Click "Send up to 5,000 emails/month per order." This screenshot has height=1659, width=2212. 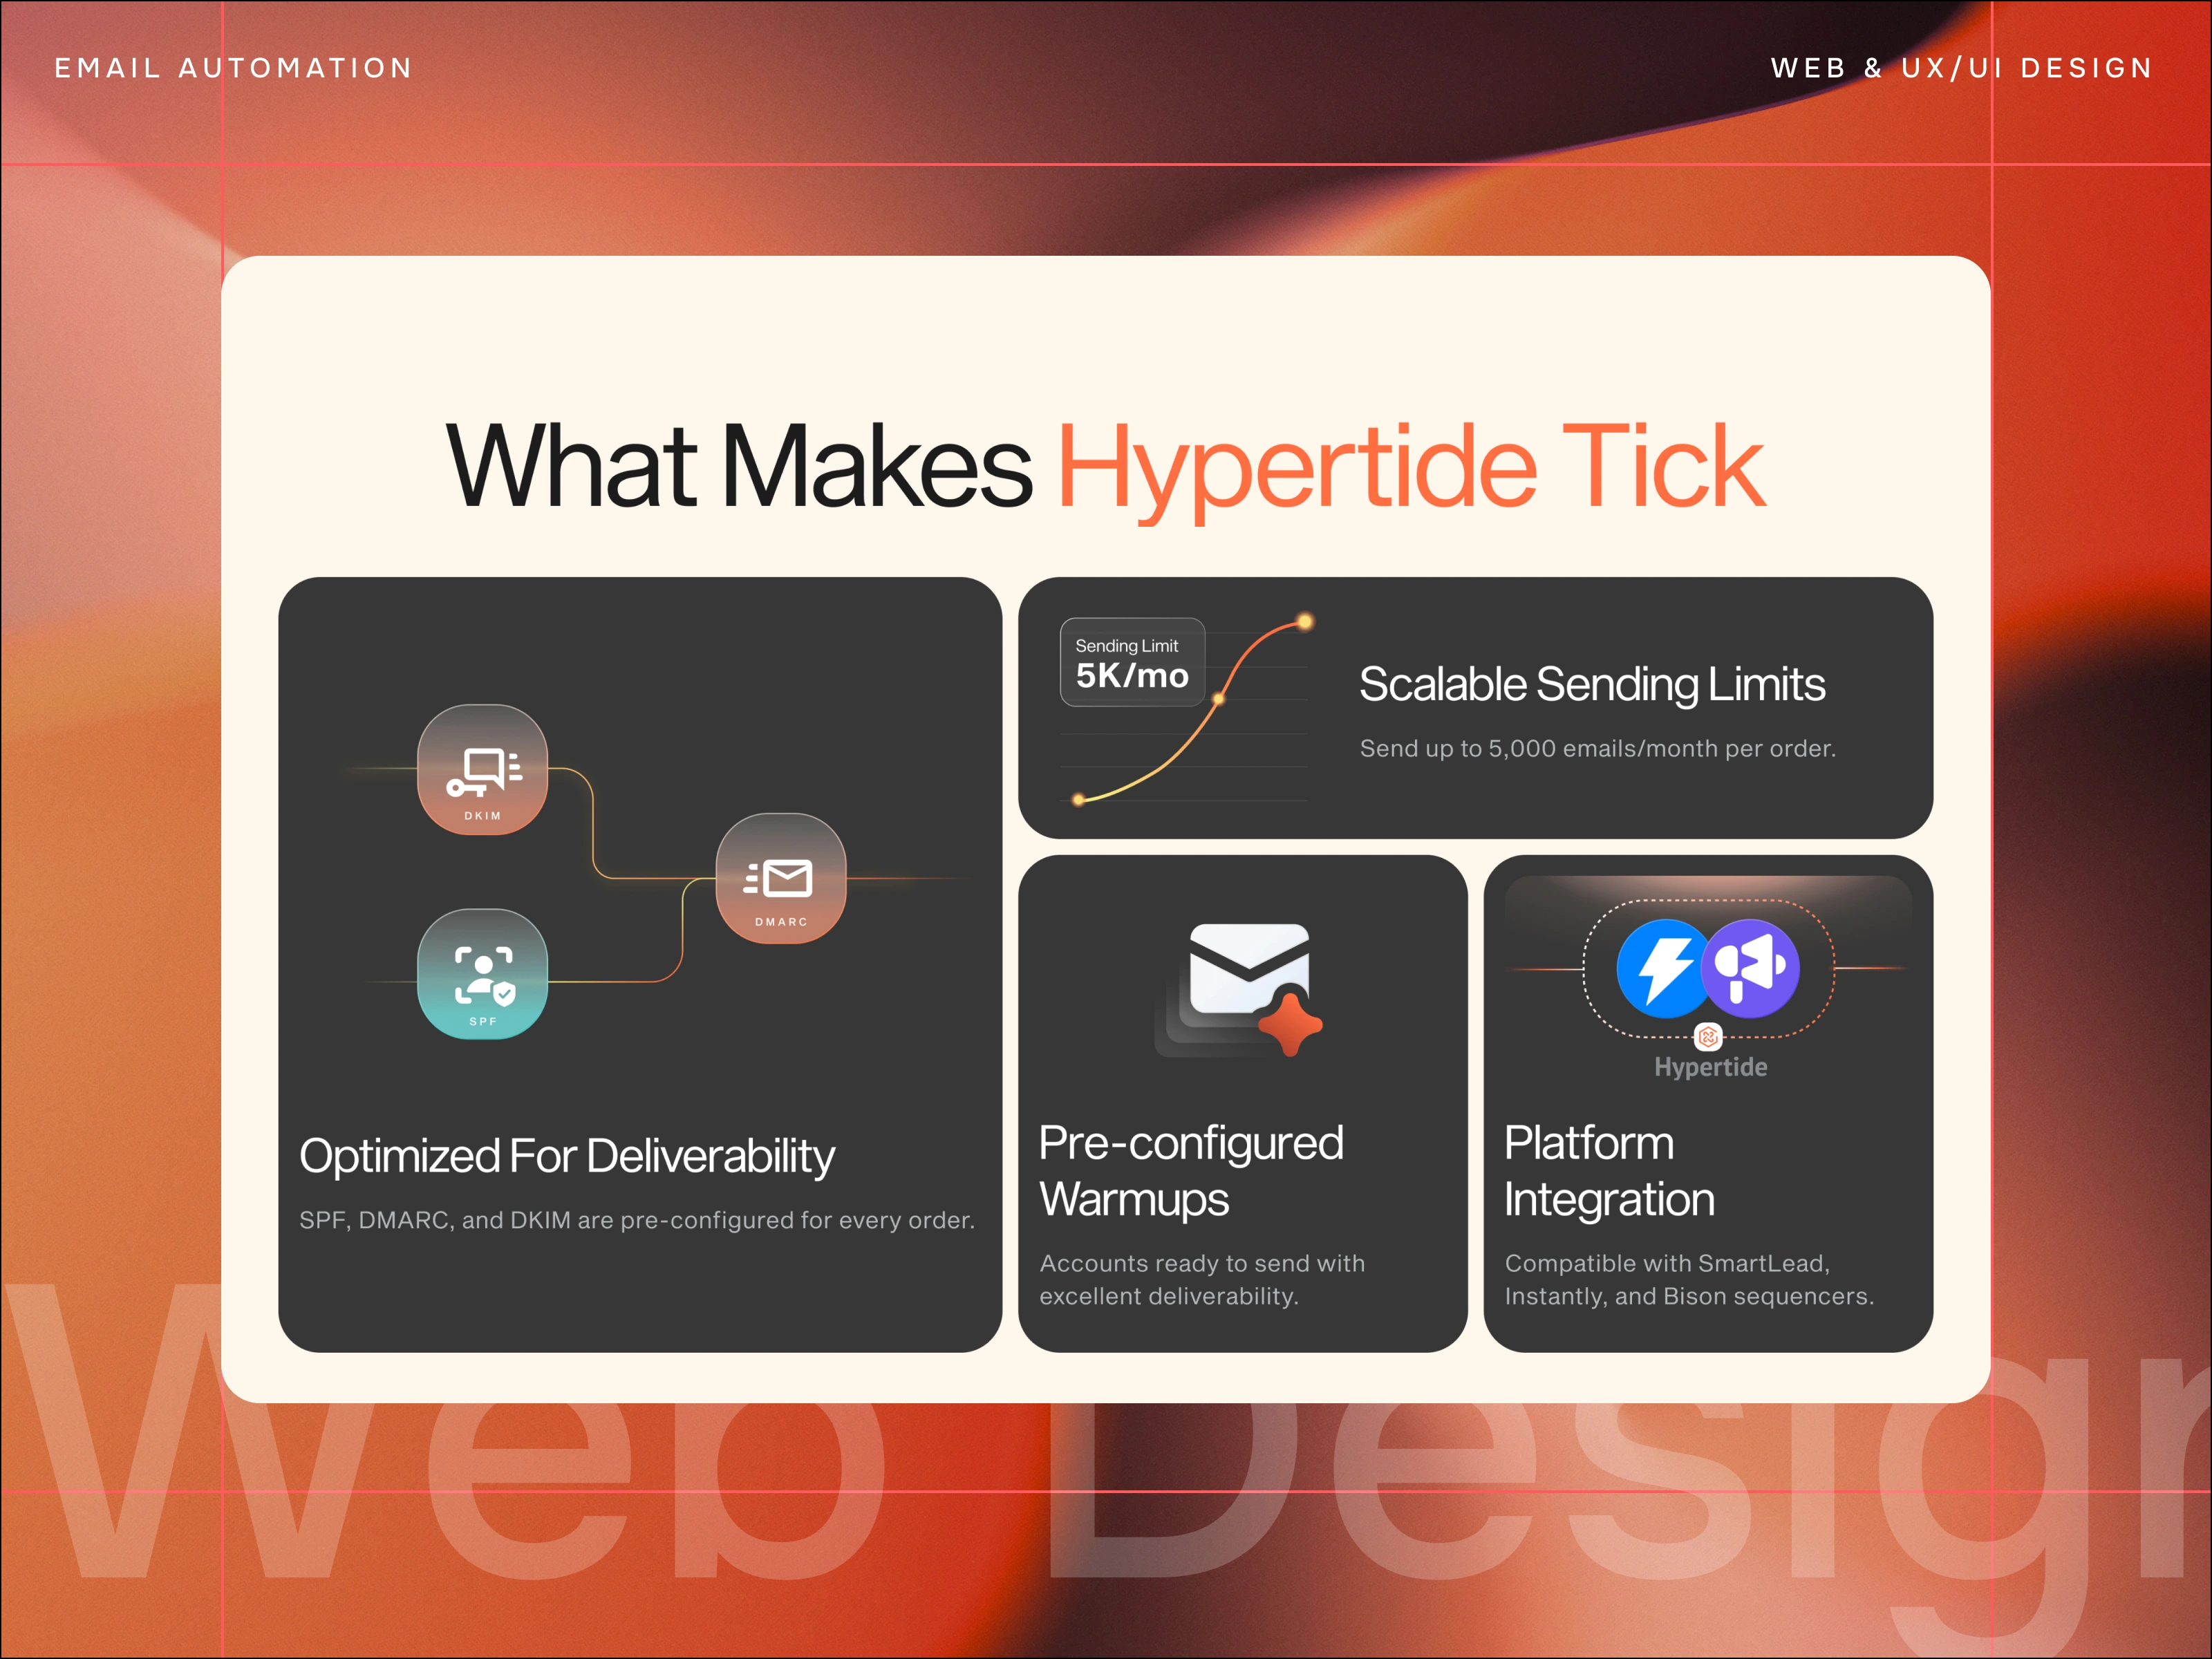(1598, 748)
